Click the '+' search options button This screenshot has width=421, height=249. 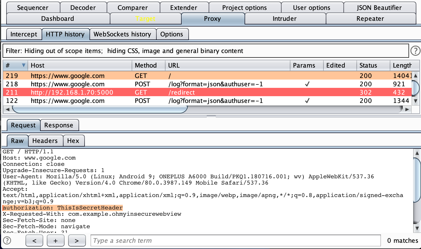click(56, 240)
